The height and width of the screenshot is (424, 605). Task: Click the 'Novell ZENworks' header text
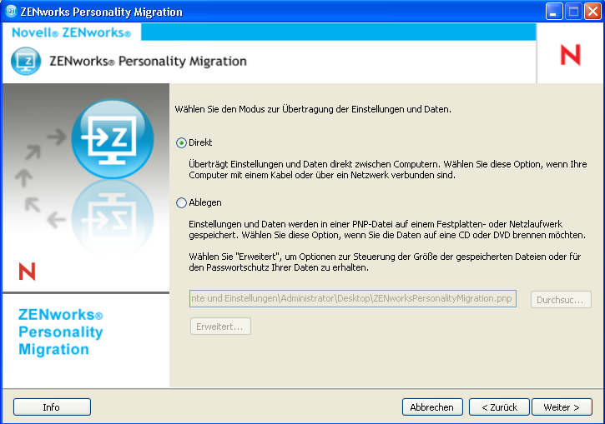coord(72,32)
